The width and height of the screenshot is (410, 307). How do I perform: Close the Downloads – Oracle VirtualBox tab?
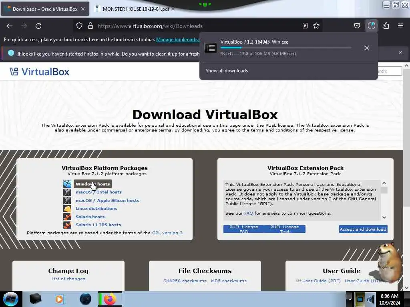click(83, 9)
